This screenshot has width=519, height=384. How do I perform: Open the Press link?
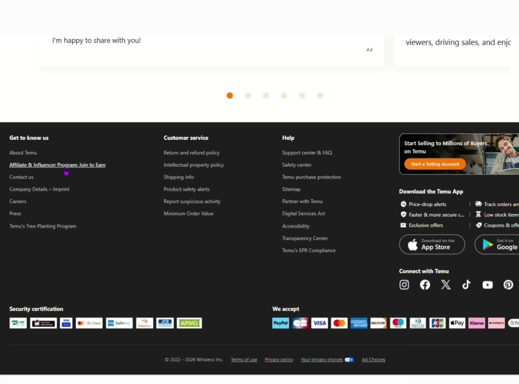[x=15, y=213]
